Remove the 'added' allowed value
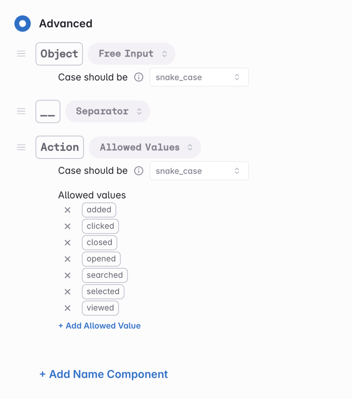The image size is (352, 401). pyautogui.click(x=67, y=210)
